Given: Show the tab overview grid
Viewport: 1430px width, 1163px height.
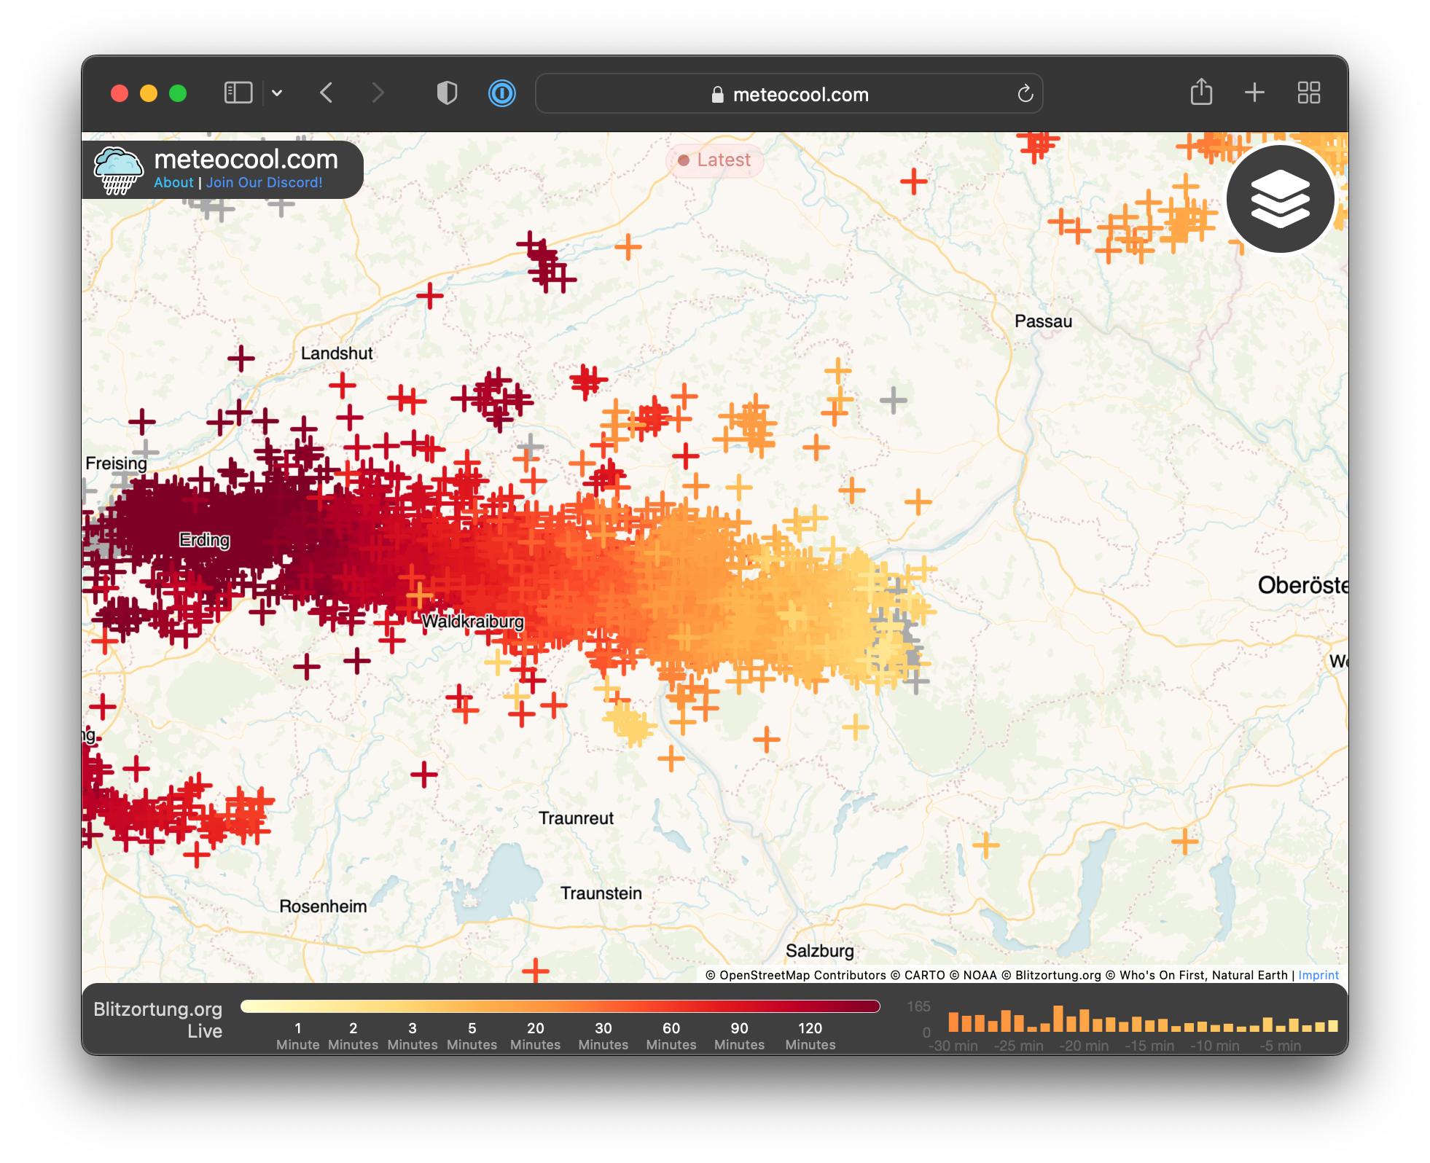Looking at the screenshot, I should tap(1309, 93).
